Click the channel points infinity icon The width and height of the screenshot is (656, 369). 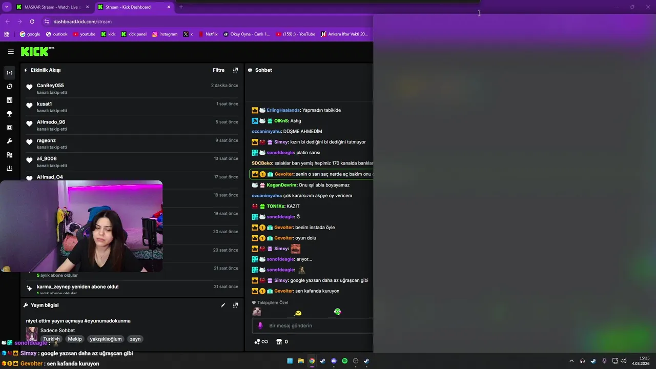click(261, 342)
